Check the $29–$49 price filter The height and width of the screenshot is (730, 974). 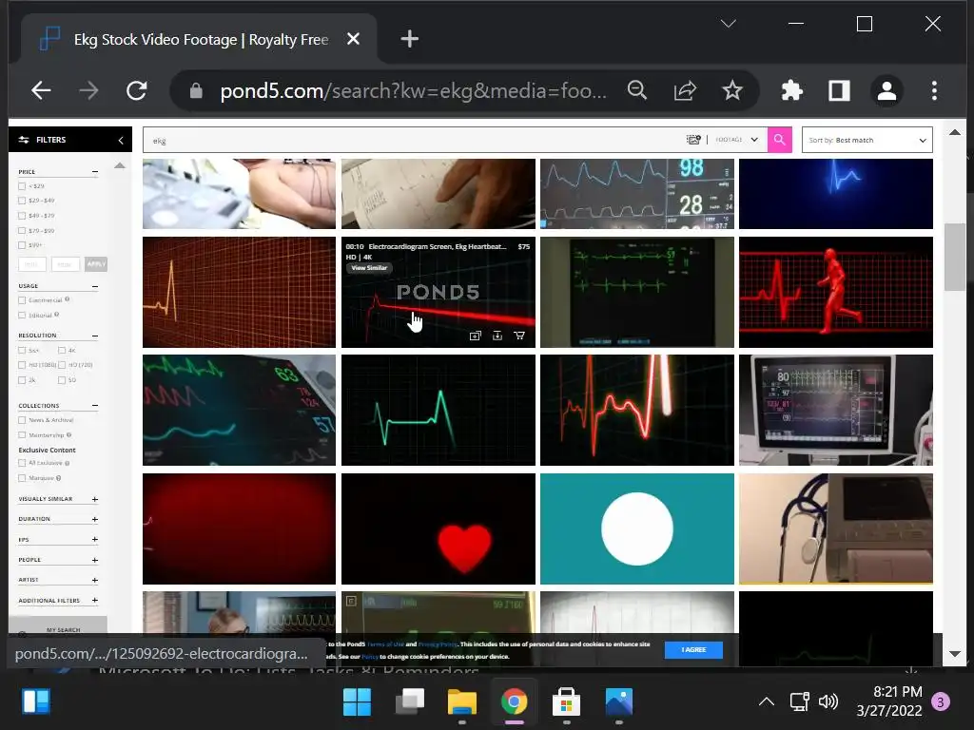point(23,201)
